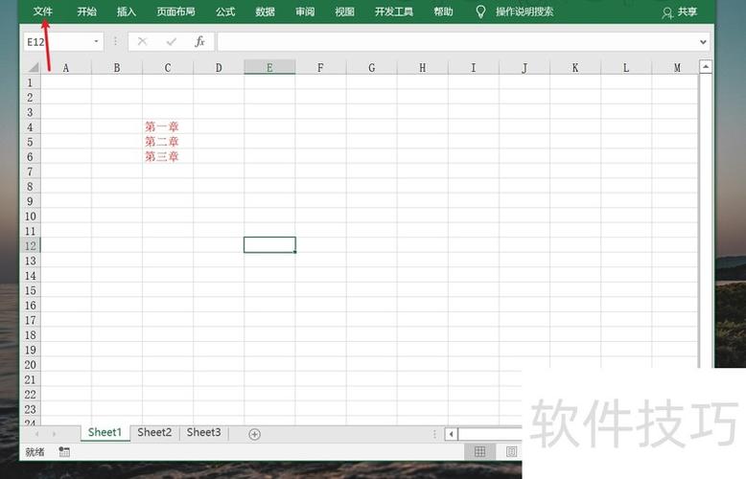Click the 就绪 status bar text

pos(35,452)
